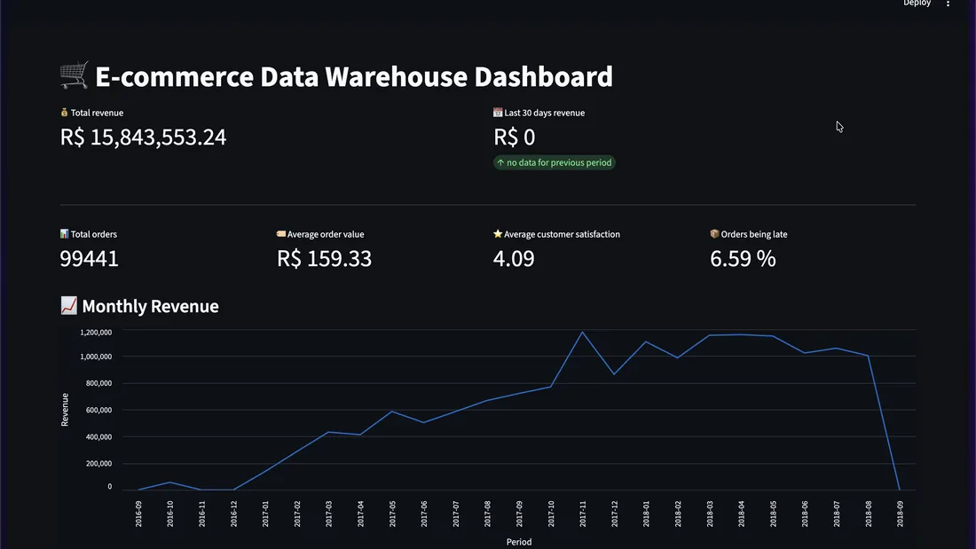Click the bar chart icon beside Total orders
The width and height of the screenshot is (976, 549).
(x=64, y=233)
